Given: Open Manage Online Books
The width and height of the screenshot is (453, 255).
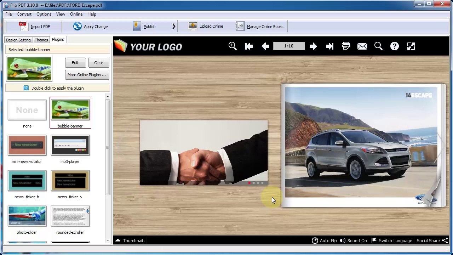Looking at the screenshot, I should tap(260, 27).
